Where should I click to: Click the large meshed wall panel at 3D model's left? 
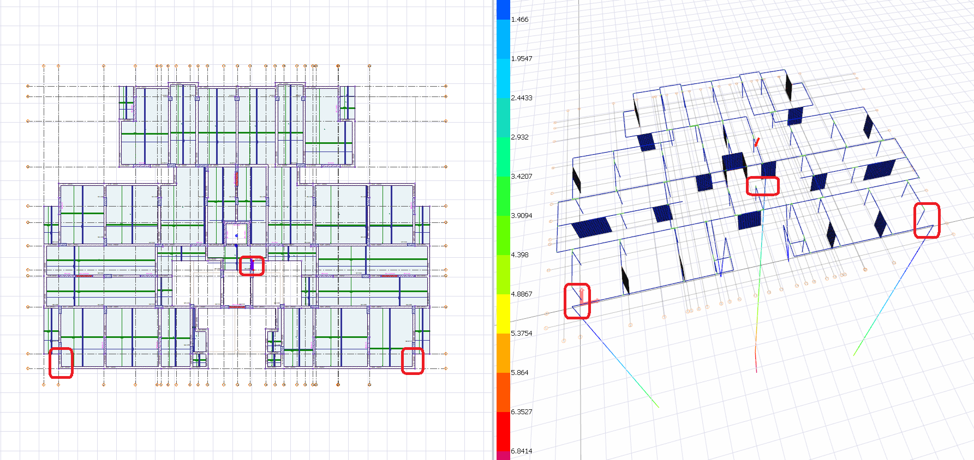pyautogui.click(x=591, y=227)
